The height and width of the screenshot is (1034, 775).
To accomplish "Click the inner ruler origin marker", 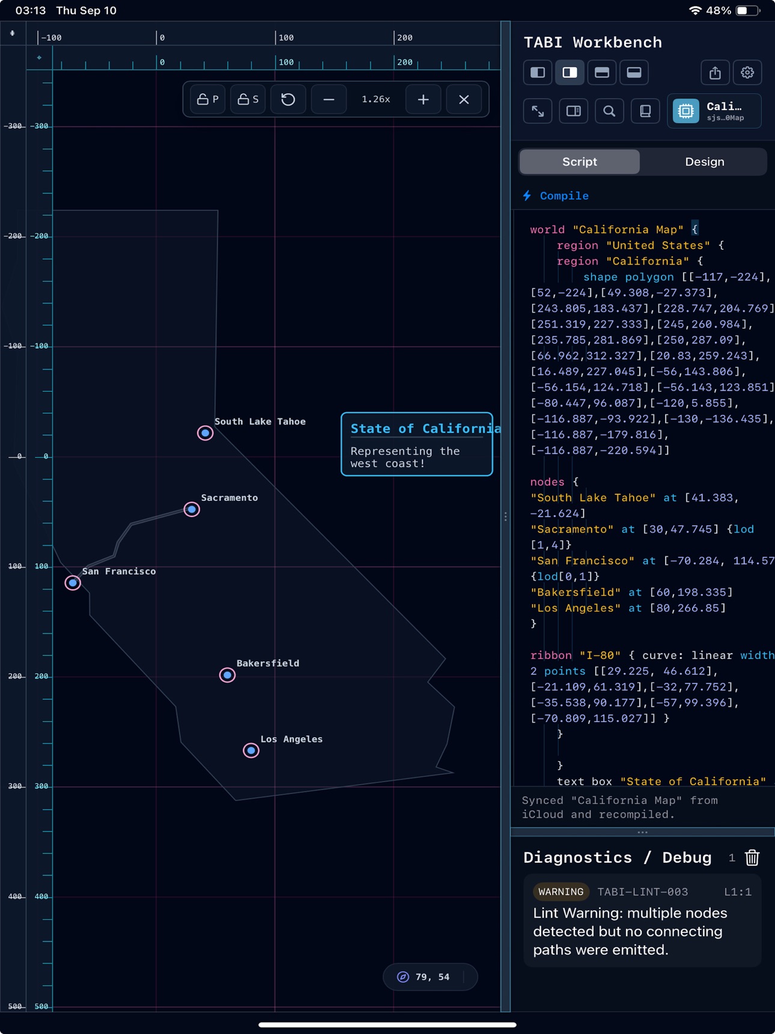I will pos(39,58).
